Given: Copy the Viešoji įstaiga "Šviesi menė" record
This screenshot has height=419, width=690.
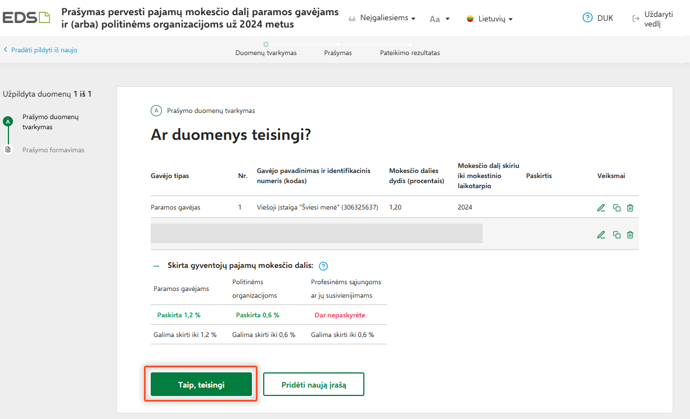Looking at the screenshot, I should coord(616,208).
